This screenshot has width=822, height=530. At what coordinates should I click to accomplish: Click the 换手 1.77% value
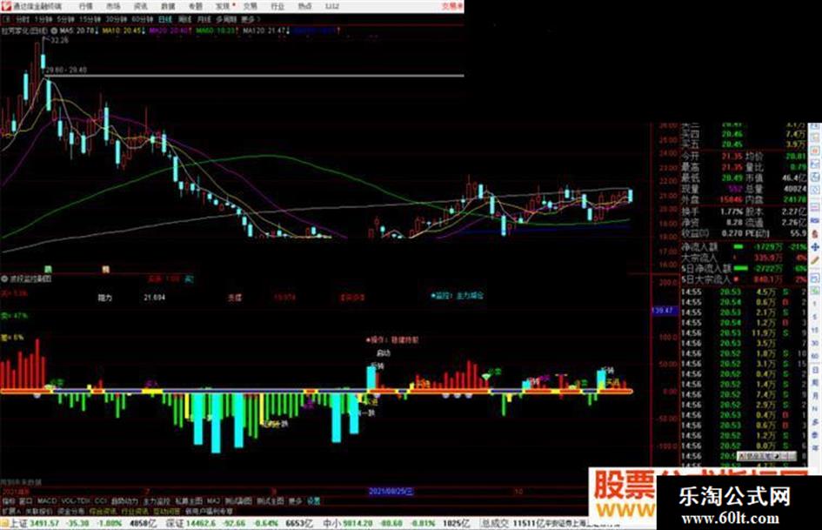click(x=732, y=211)
